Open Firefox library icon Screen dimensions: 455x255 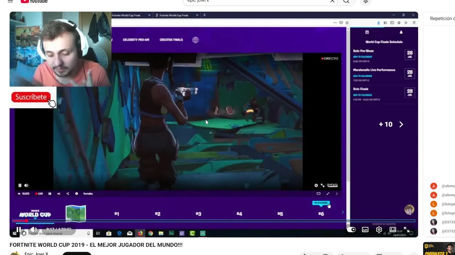point(385,23)
